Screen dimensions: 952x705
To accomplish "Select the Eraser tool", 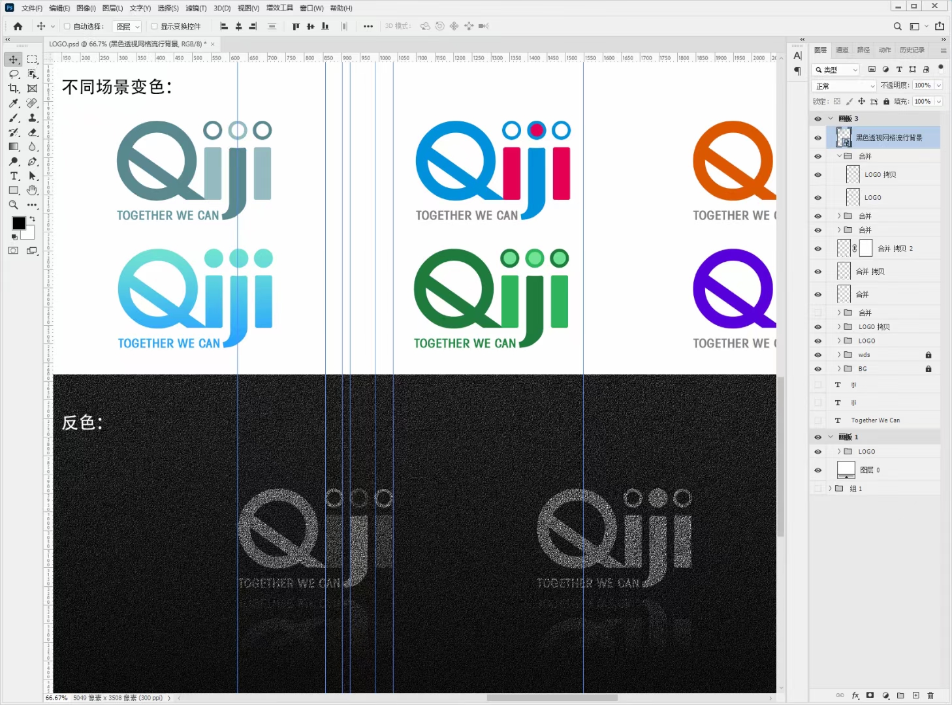I will (32, 133).
